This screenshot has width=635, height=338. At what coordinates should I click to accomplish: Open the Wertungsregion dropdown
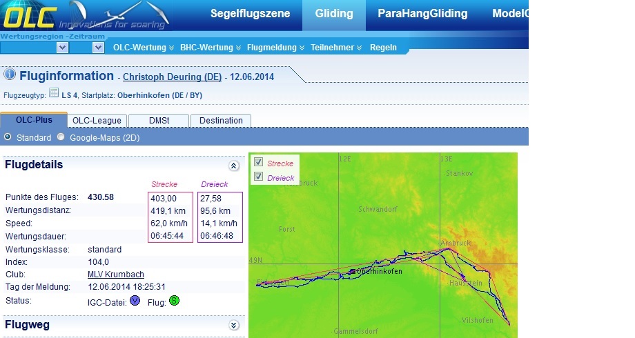point(62,48)
